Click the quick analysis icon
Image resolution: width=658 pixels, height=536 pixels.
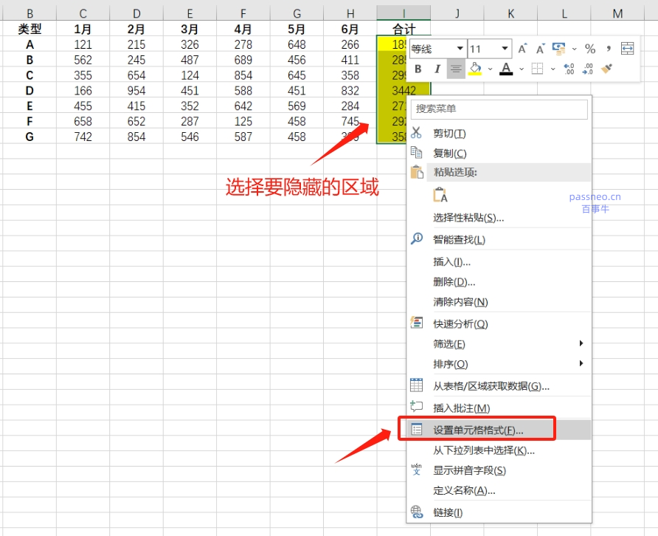[416, 322]
